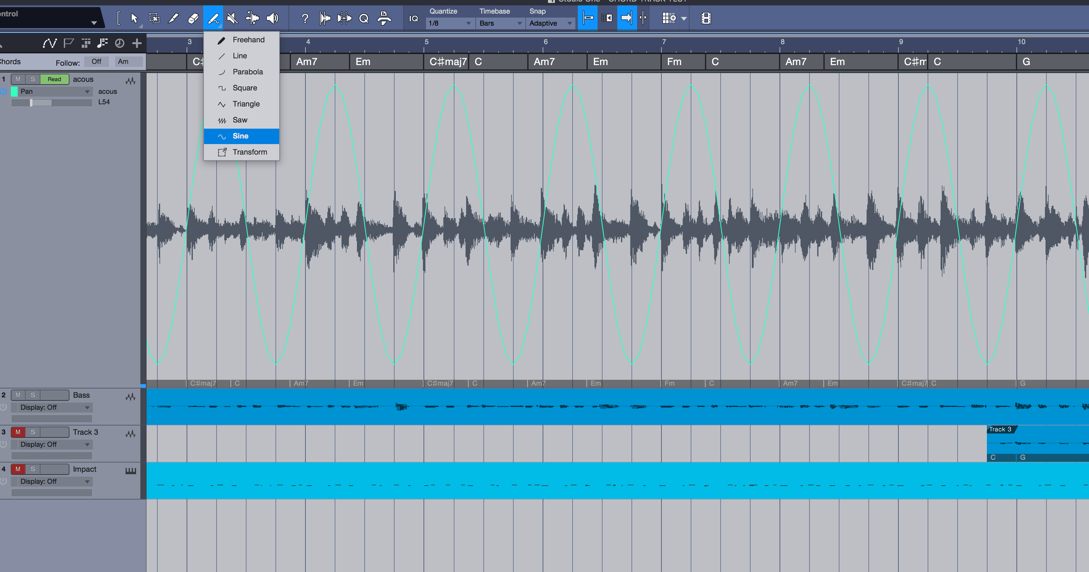Open the Marker track flag icon
The image size is (1089, 572).
pyautogui.click(x=68, y=43)
